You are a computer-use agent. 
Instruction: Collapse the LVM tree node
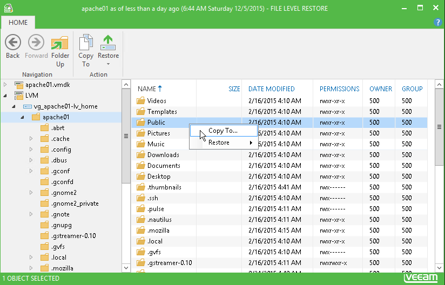pyautogui.click(x=5, y=96)
